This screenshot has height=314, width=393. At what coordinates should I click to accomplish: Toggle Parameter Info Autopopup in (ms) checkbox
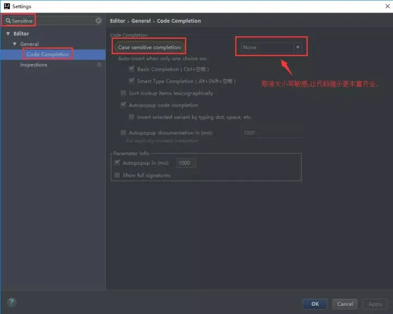[x=117, y=163]
